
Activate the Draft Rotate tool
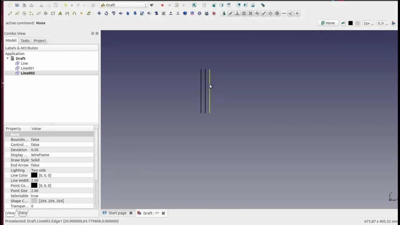106,13
